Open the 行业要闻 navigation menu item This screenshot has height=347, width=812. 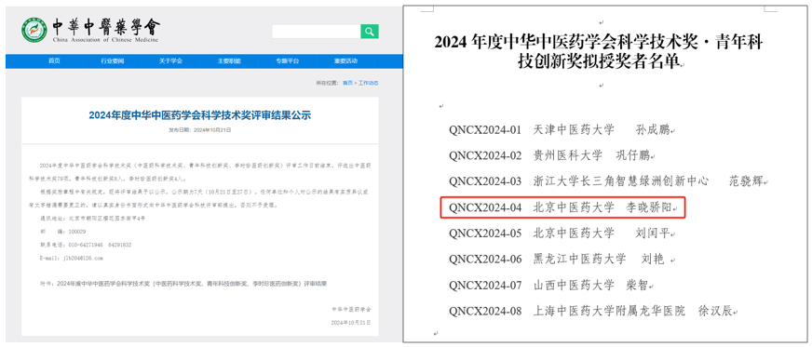(113, 61)
